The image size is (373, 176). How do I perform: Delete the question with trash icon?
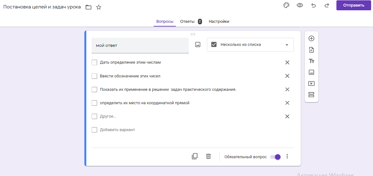(x=208, y=156)
